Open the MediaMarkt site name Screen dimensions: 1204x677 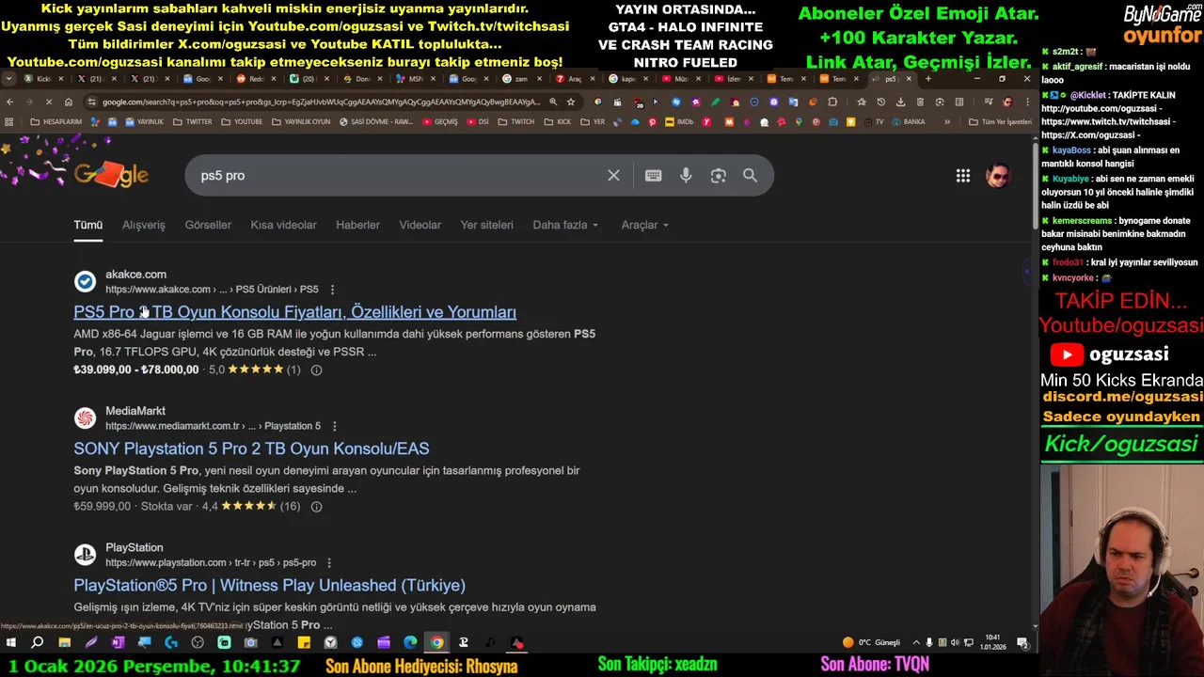coord(135,411)
